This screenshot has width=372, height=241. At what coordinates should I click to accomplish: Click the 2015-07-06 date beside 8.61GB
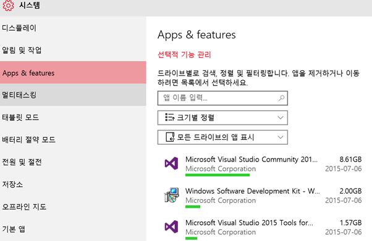(x=344, y=169)
